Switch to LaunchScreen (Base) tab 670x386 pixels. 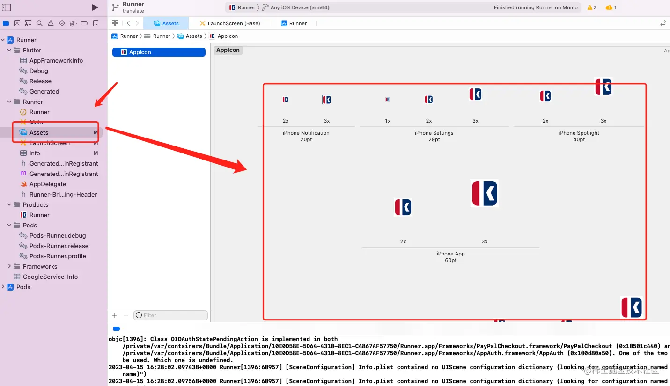(x=229, y=23)
